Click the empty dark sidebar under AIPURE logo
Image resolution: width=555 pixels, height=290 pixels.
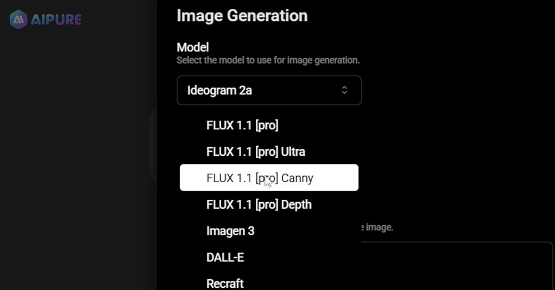[x=78, y=159]
